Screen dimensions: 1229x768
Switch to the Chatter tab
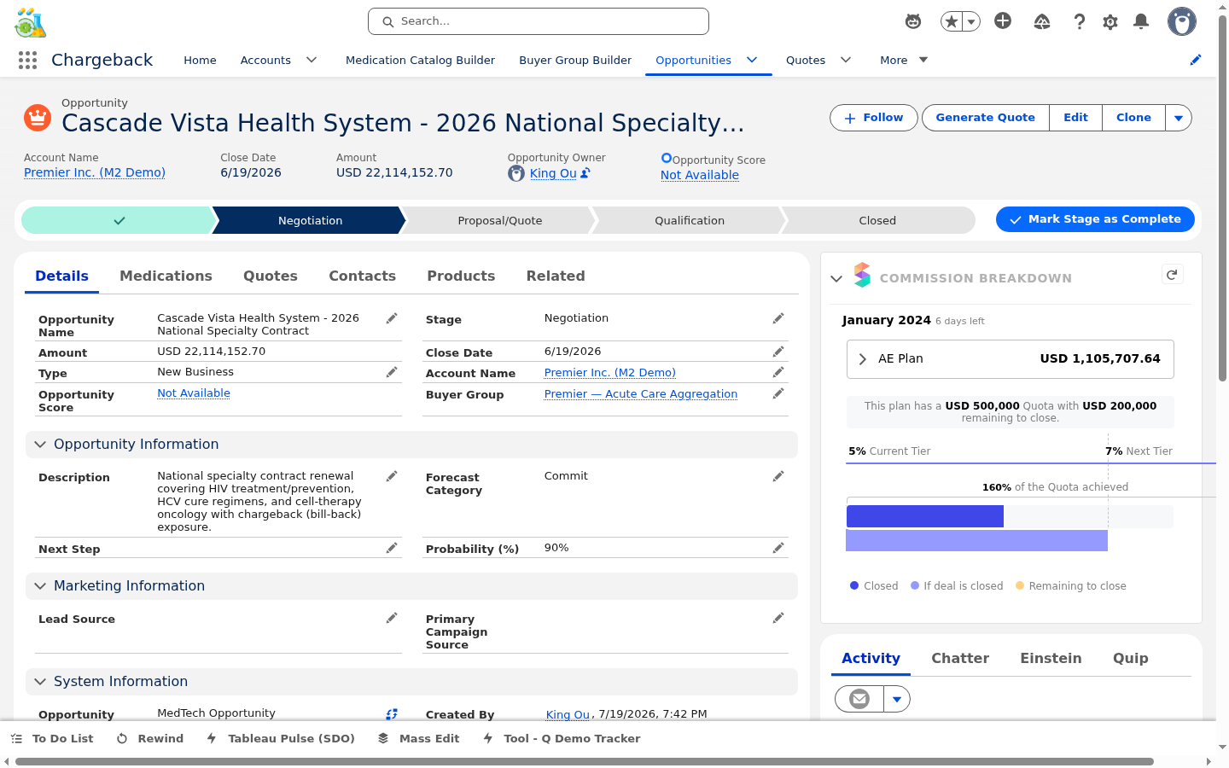pos(960,658)
